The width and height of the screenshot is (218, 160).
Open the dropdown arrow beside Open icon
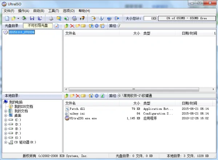click(x=18, y=19)
